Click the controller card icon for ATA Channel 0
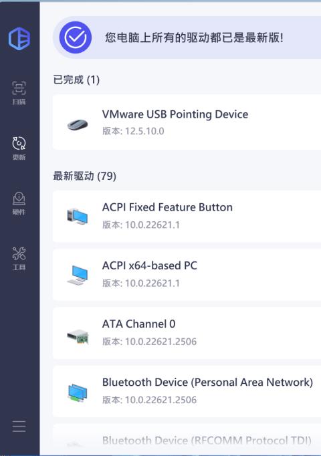The width and height of the screenshot is (321, 456). pos(78,336)
